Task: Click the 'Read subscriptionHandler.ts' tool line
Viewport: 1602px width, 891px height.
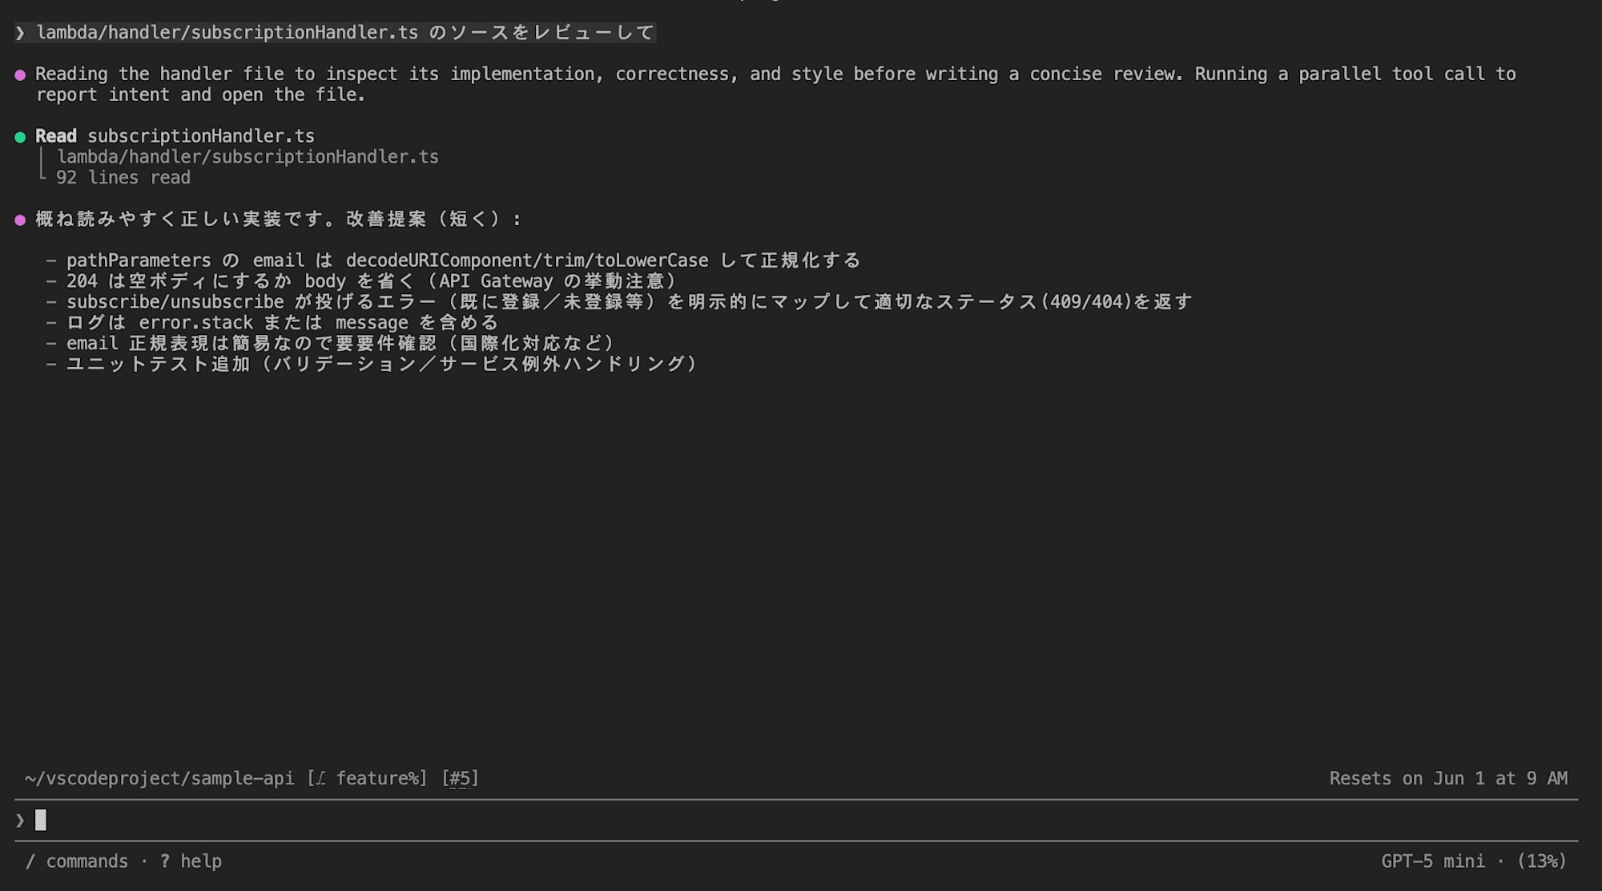Action: coord(175,136)
